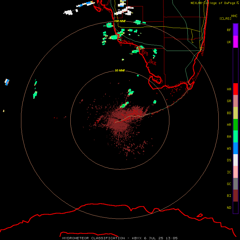Click the BD yellow legend swatch

pyautogui.click(x=235, y=113)
